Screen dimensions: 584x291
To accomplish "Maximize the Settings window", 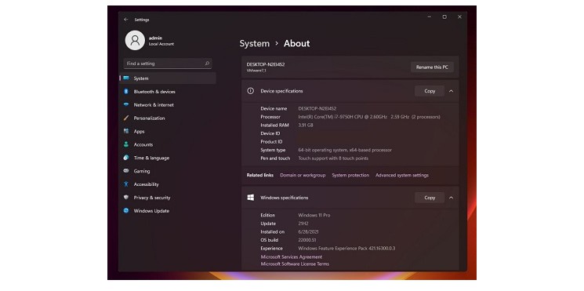I will pyautogui.click(x=444, y=16).
